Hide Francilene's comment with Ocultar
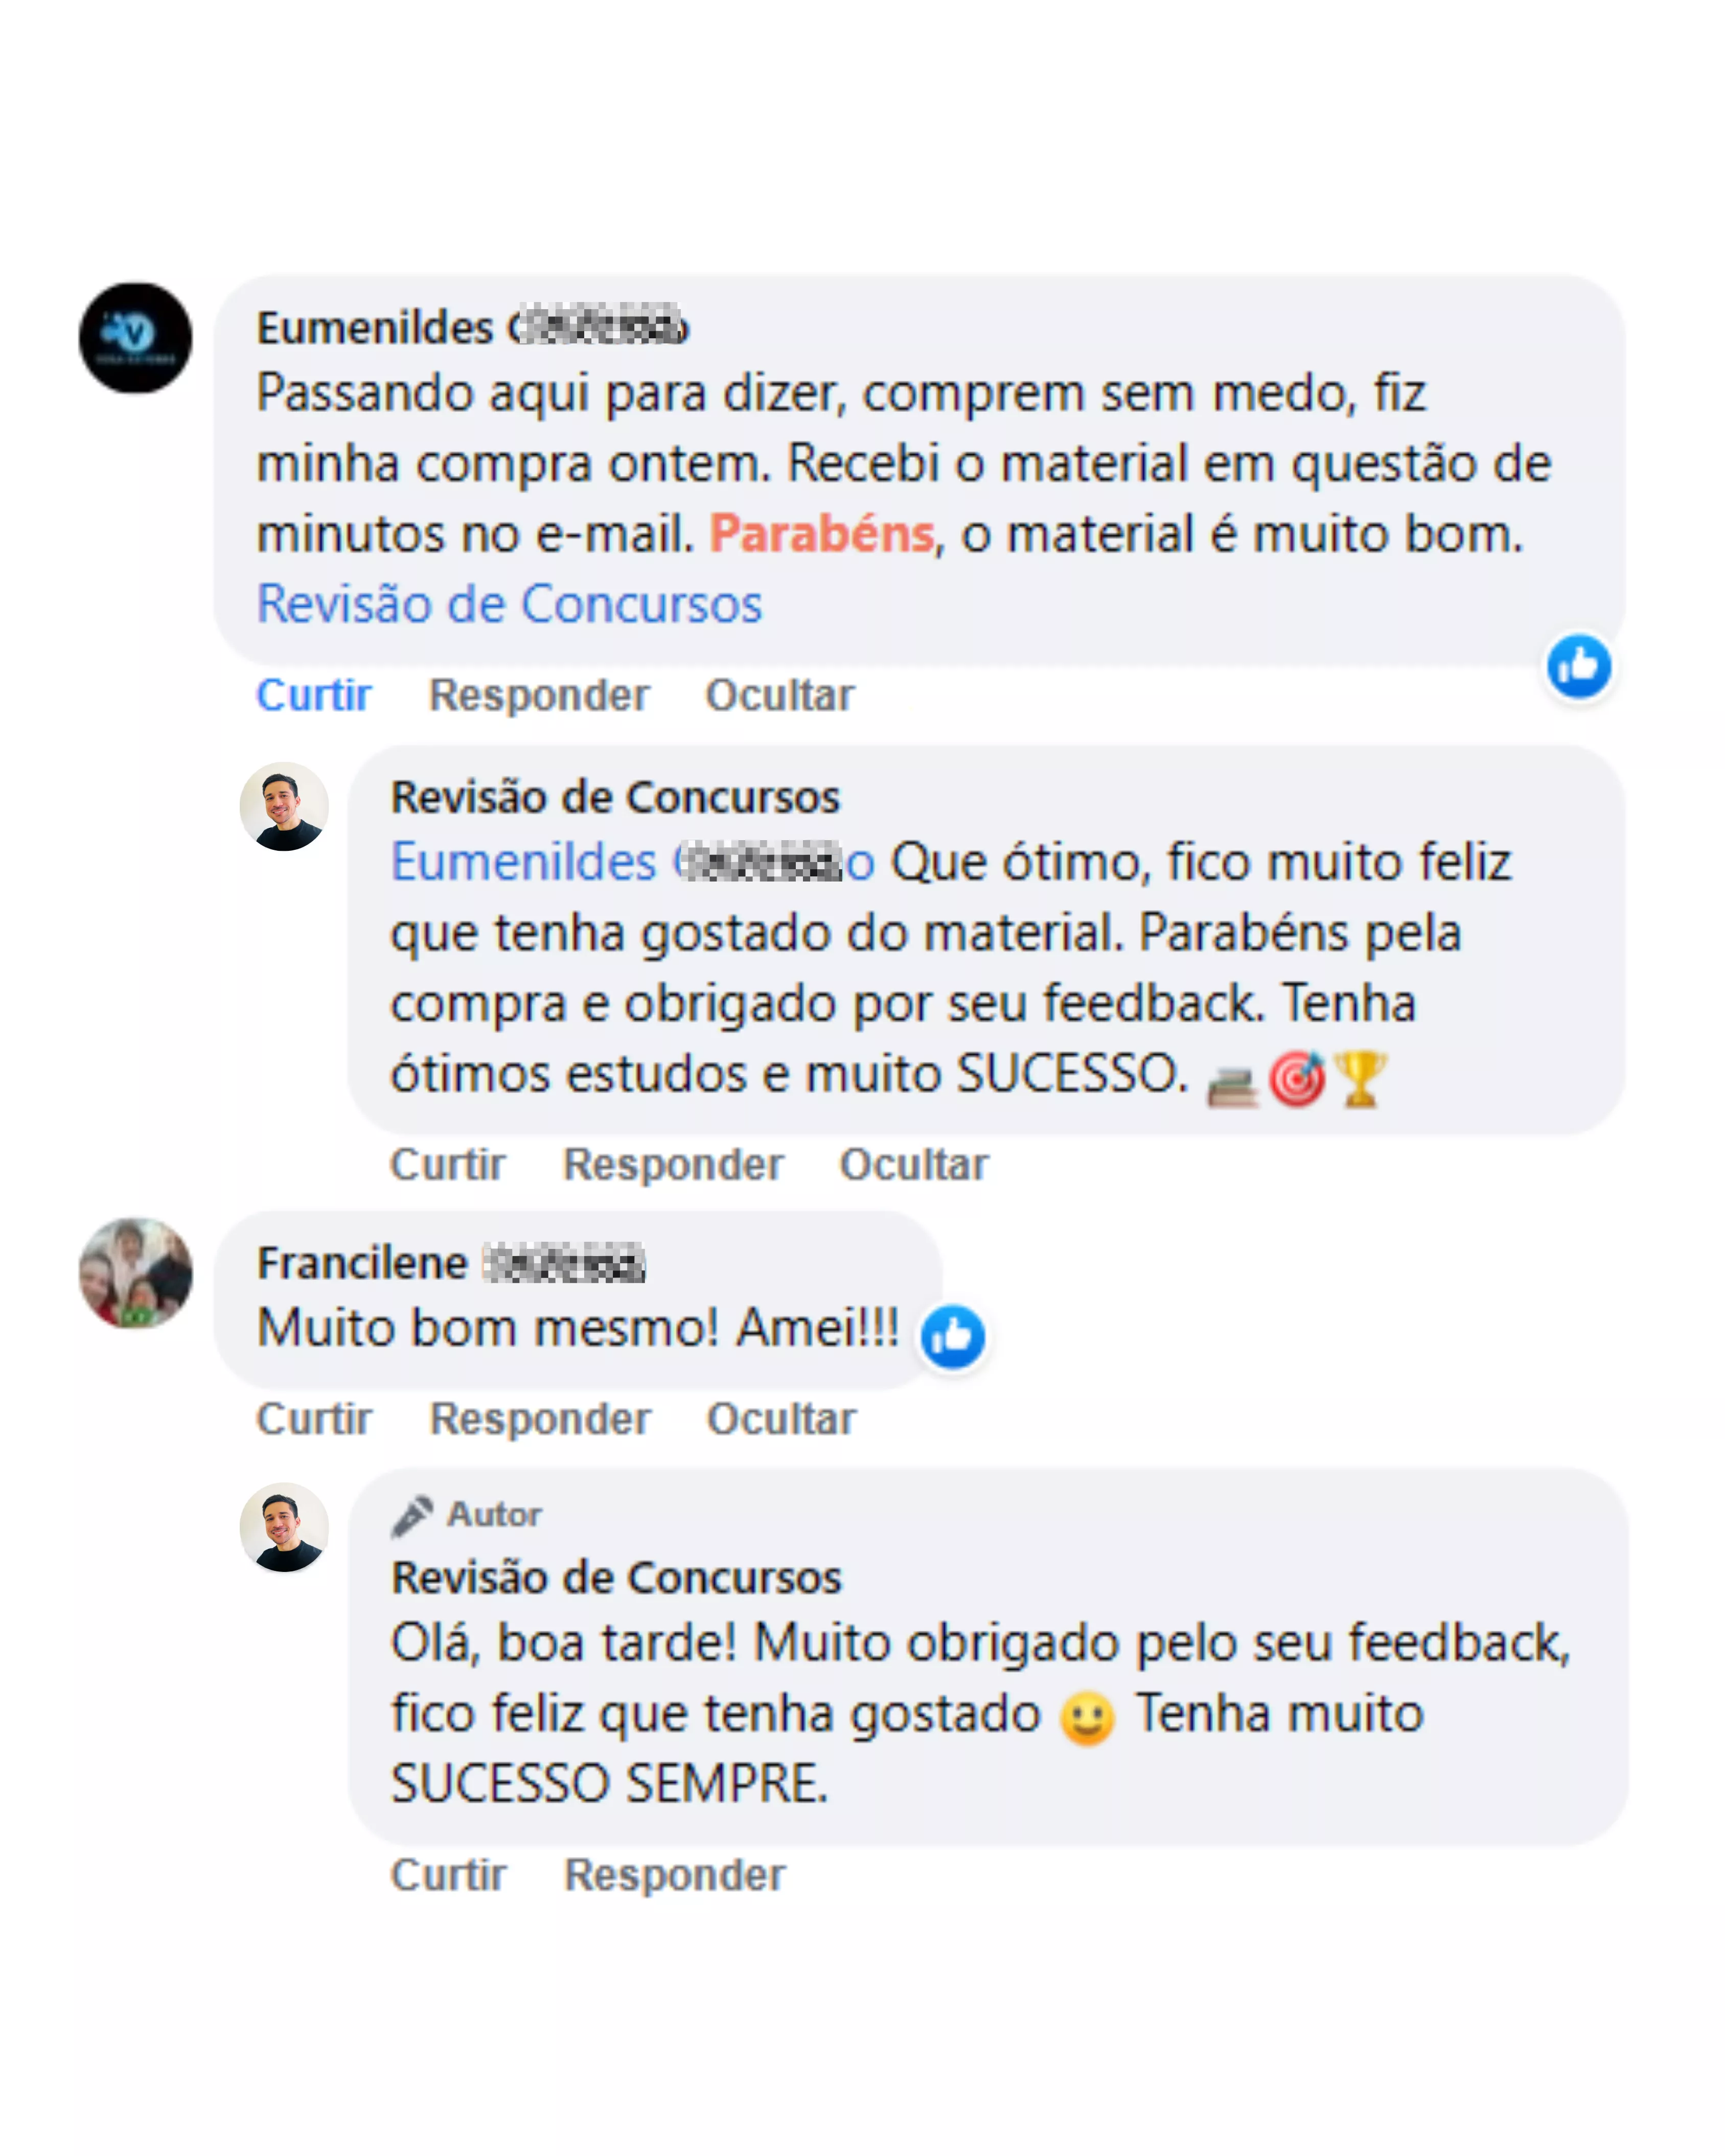Screen dimensions: 1725x2156 [781, 1419]
